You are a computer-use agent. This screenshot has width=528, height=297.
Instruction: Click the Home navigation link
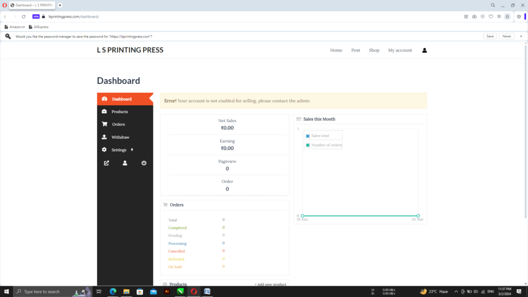point(336,50)
